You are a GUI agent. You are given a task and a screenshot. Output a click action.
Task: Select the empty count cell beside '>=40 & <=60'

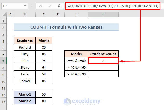[103, 67]
